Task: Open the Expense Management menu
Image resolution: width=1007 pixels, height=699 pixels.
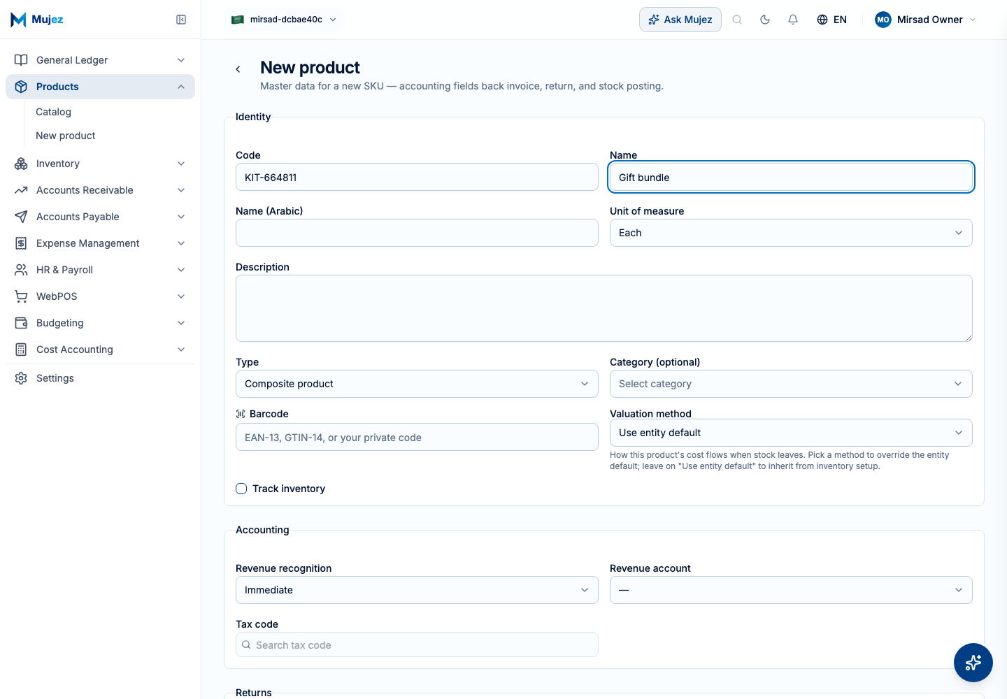Action: point(100,243)
